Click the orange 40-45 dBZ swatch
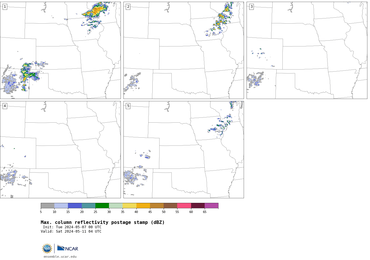The image size is (370, 260). pos(143,206)
